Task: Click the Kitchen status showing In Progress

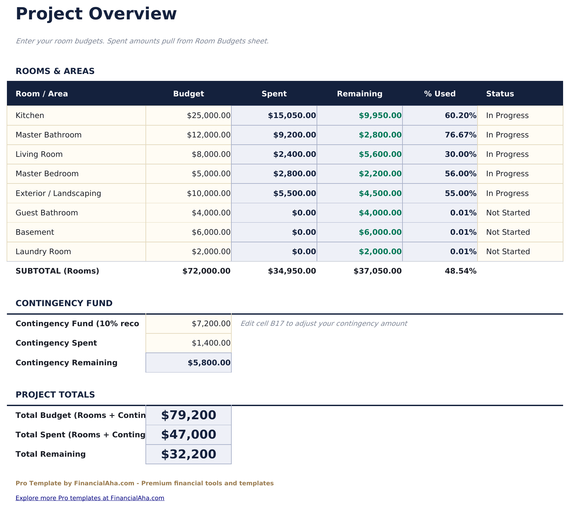Action: [x=507, y=115]
